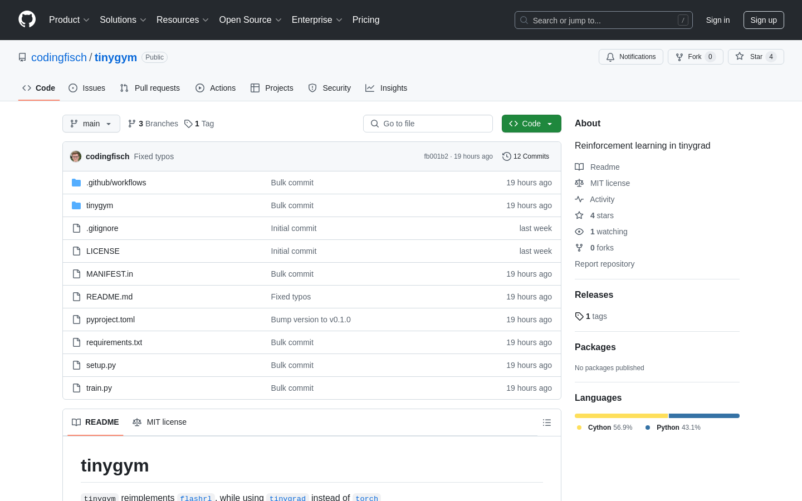Open the README outline list icon
Viewport: 802px width, 501px height.
[x=547, y=423]
